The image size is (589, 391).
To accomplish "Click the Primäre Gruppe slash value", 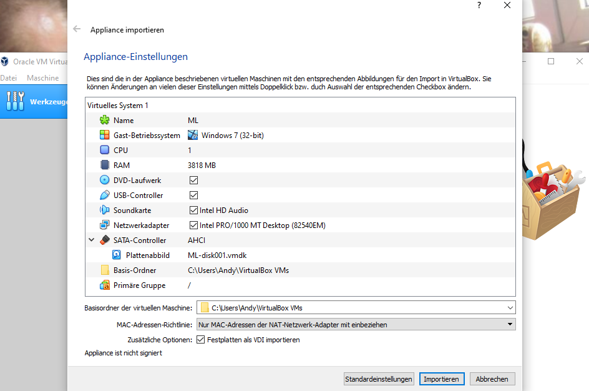I will pyautogui.click(x=189, y=285).
